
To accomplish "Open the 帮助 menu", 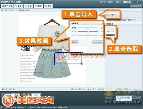I will (118, 2).
